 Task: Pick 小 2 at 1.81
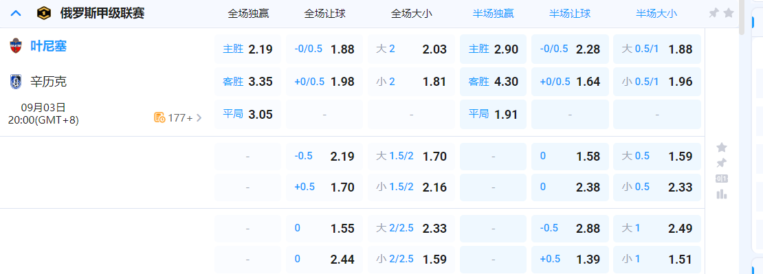(x=411, y=82)
